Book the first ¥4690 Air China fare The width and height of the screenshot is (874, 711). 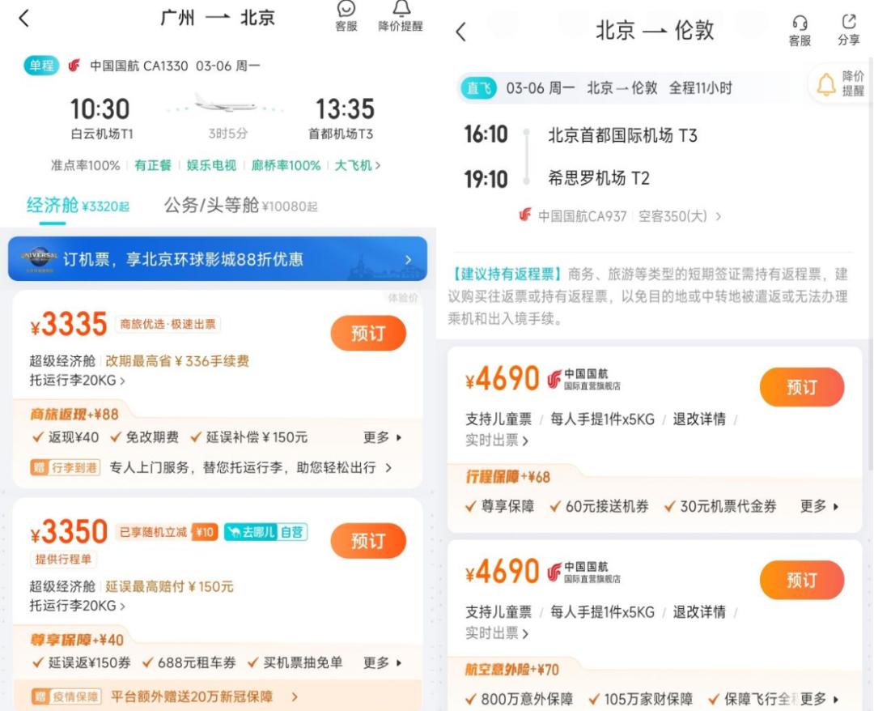click(x=801, y=386)
